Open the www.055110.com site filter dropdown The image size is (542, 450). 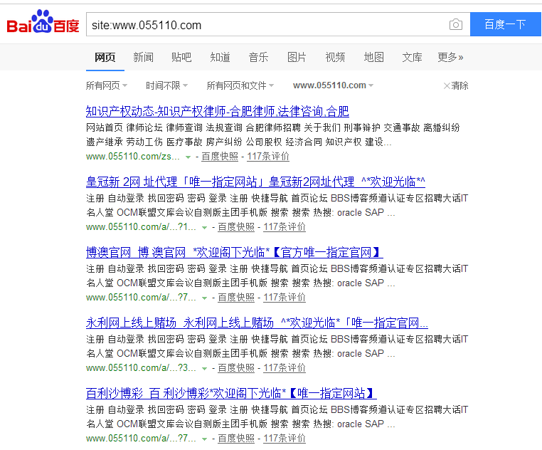(x=333, y=85)
